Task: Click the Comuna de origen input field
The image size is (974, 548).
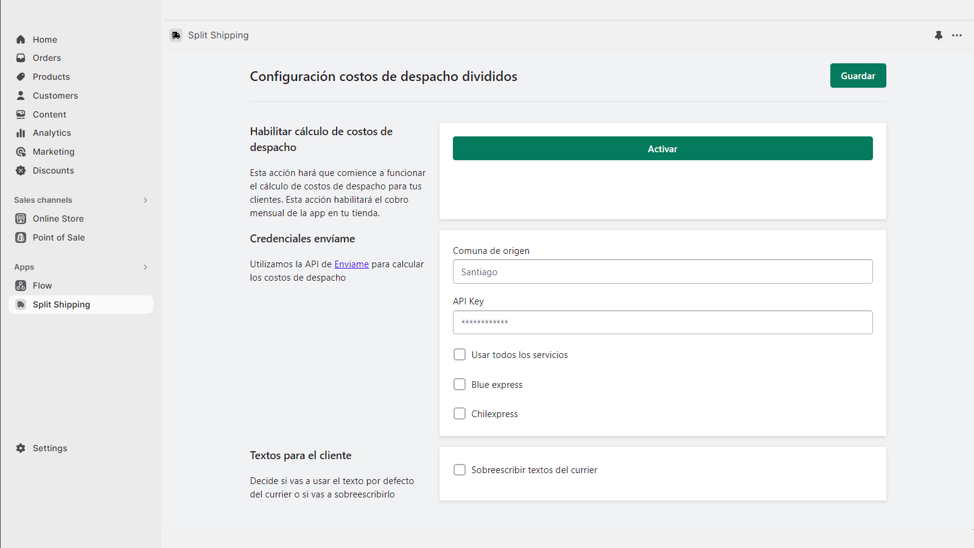Action: (662, 272)
